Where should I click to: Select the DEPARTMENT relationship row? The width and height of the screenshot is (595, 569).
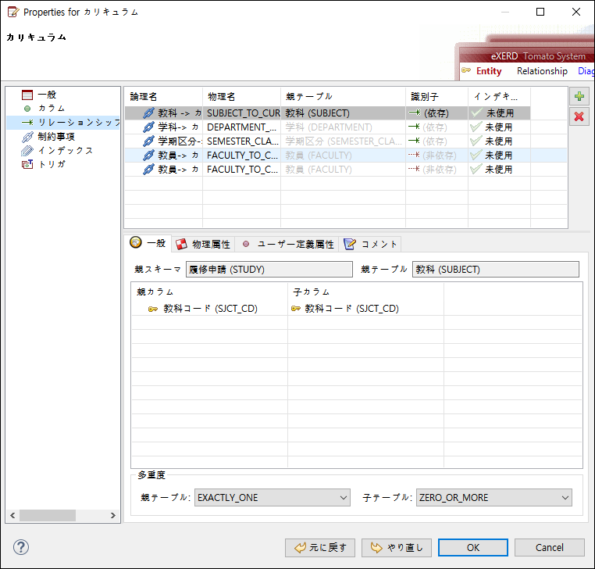point(240,127)
